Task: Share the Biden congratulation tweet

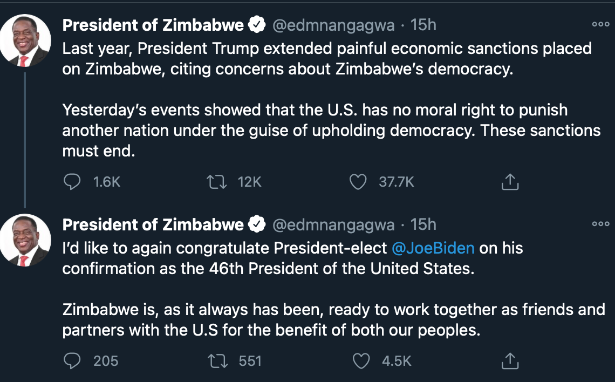Action: 510,361
